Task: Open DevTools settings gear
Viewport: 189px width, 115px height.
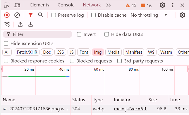Action: click(x=162, y=5)
